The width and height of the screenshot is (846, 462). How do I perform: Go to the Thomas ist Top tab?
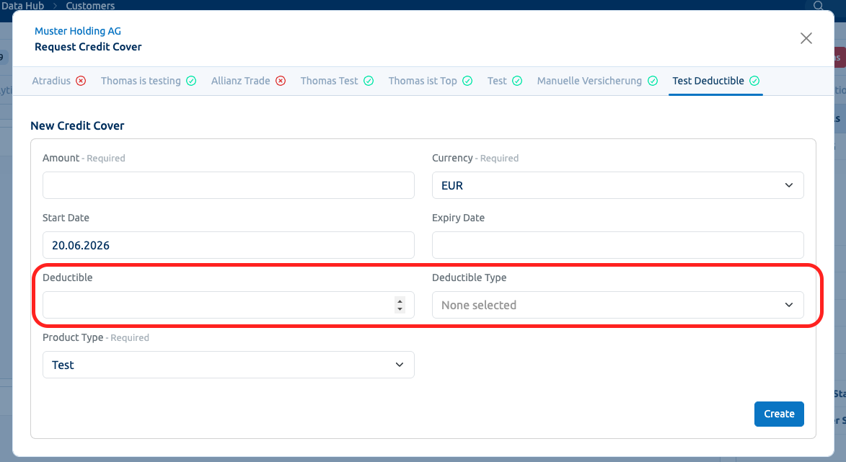pos(430,81)
